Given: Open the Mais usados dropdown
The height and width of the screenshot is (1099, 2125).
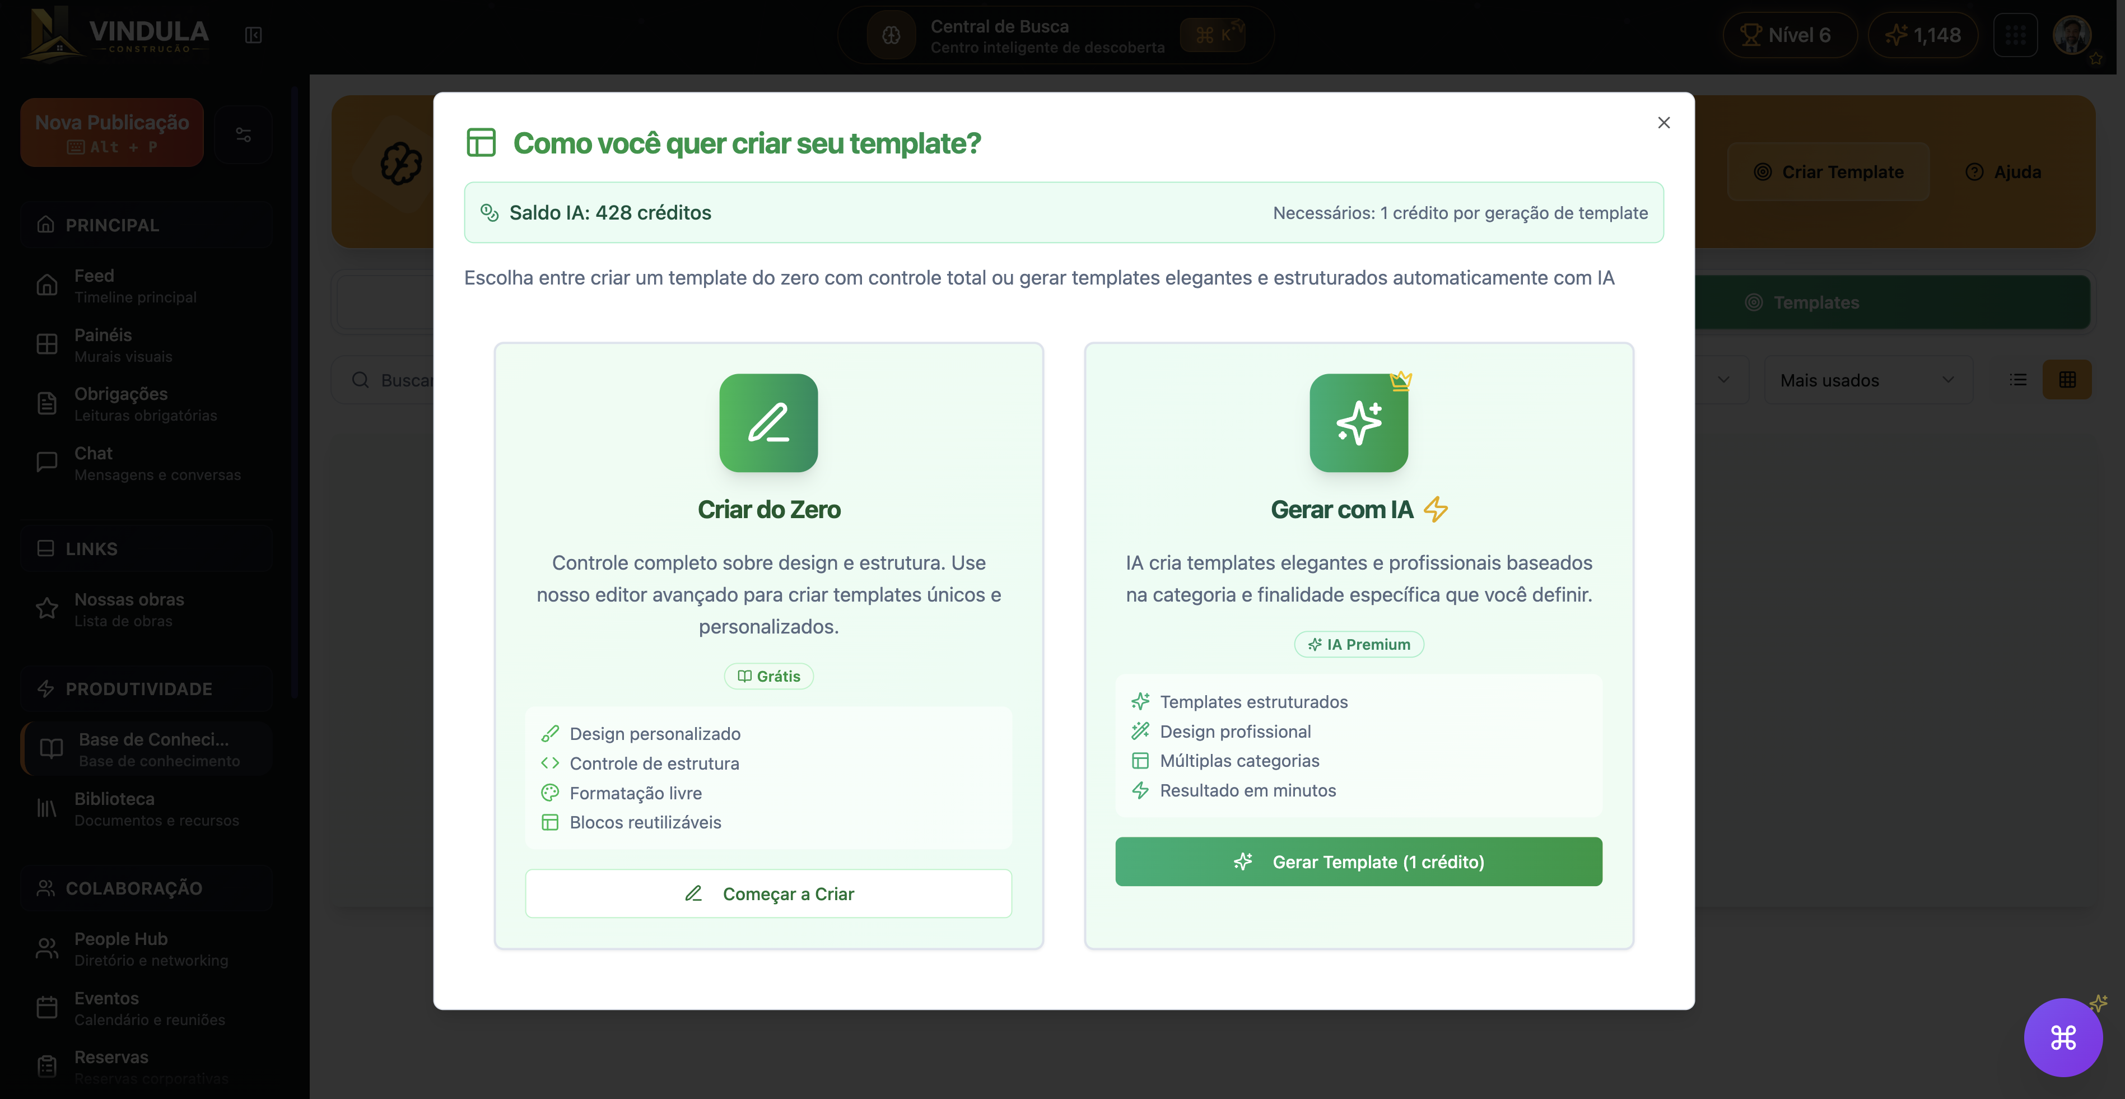Looking at the screenshot, I should [x=1867, y=380].
